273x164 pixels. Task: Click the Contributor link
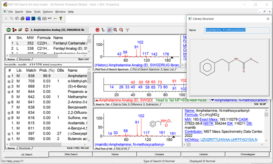click(x=193, y=132)
